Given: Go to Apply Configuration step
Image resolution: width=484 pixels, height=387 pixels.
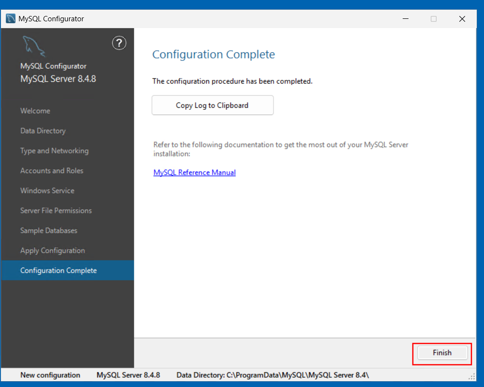Looking at the screenshot, I should [52, 251].
